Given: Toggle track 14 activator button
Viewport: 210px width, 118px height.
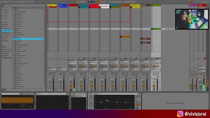Looking at the screenshot, I should pos(123,86).
